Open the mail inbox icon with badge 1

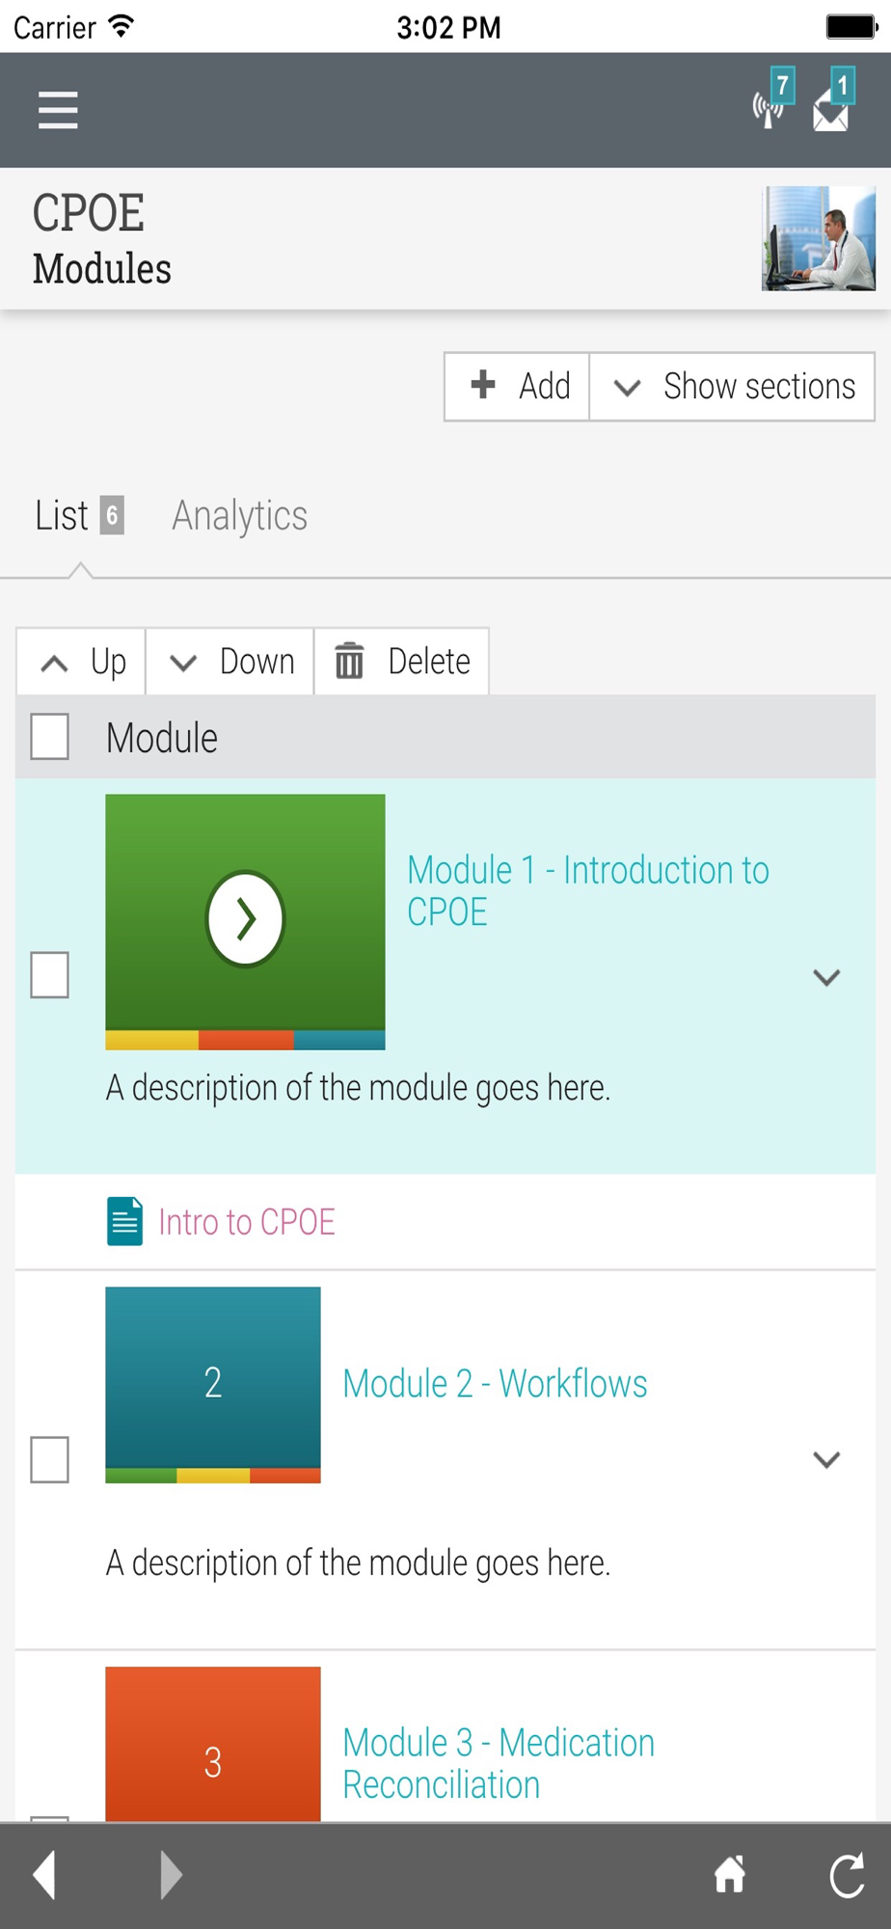833,99
